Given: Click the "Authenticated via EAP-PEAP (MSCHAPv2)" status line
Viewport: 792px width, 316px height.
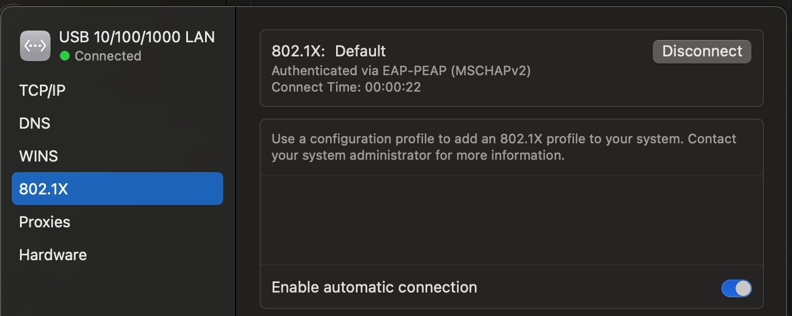Looking at the screenshot, I should tap(401, 71).
